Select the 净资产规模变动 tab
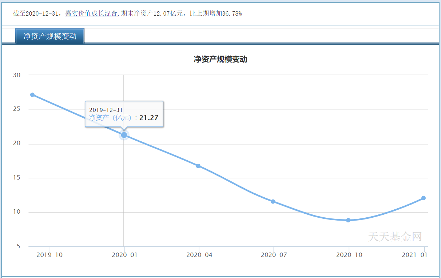The width and height of the screenshot is (441, 278). 50,36
